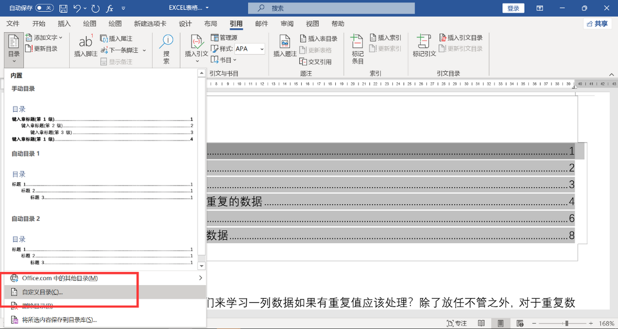Click the title bar search box
Viewport: 618px width, 329px height.
click(331, 8)
